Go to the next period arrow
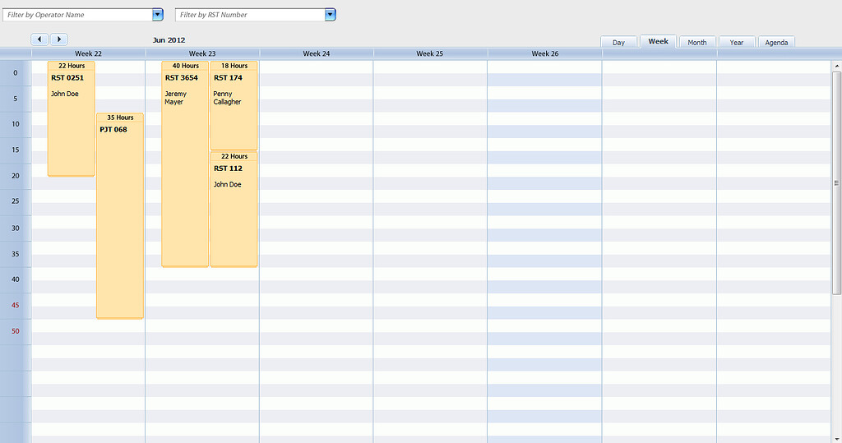The height and width of the screenshot is (443, 842). pyautogui.click(x=59, y=39)
